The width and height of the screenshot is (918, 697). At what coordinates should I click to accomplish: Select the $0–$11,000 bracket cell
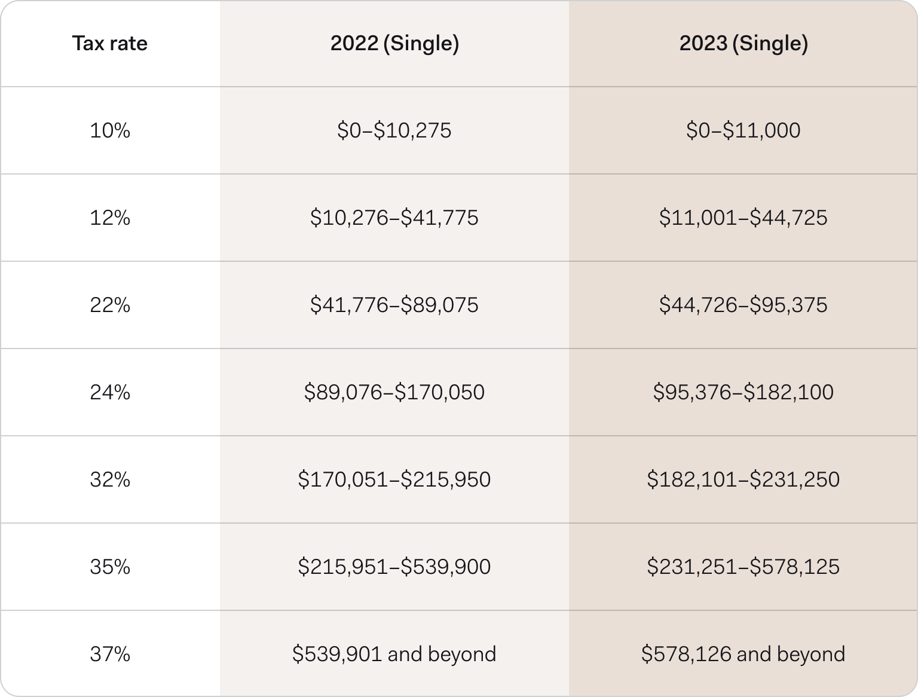pos(743,130)
